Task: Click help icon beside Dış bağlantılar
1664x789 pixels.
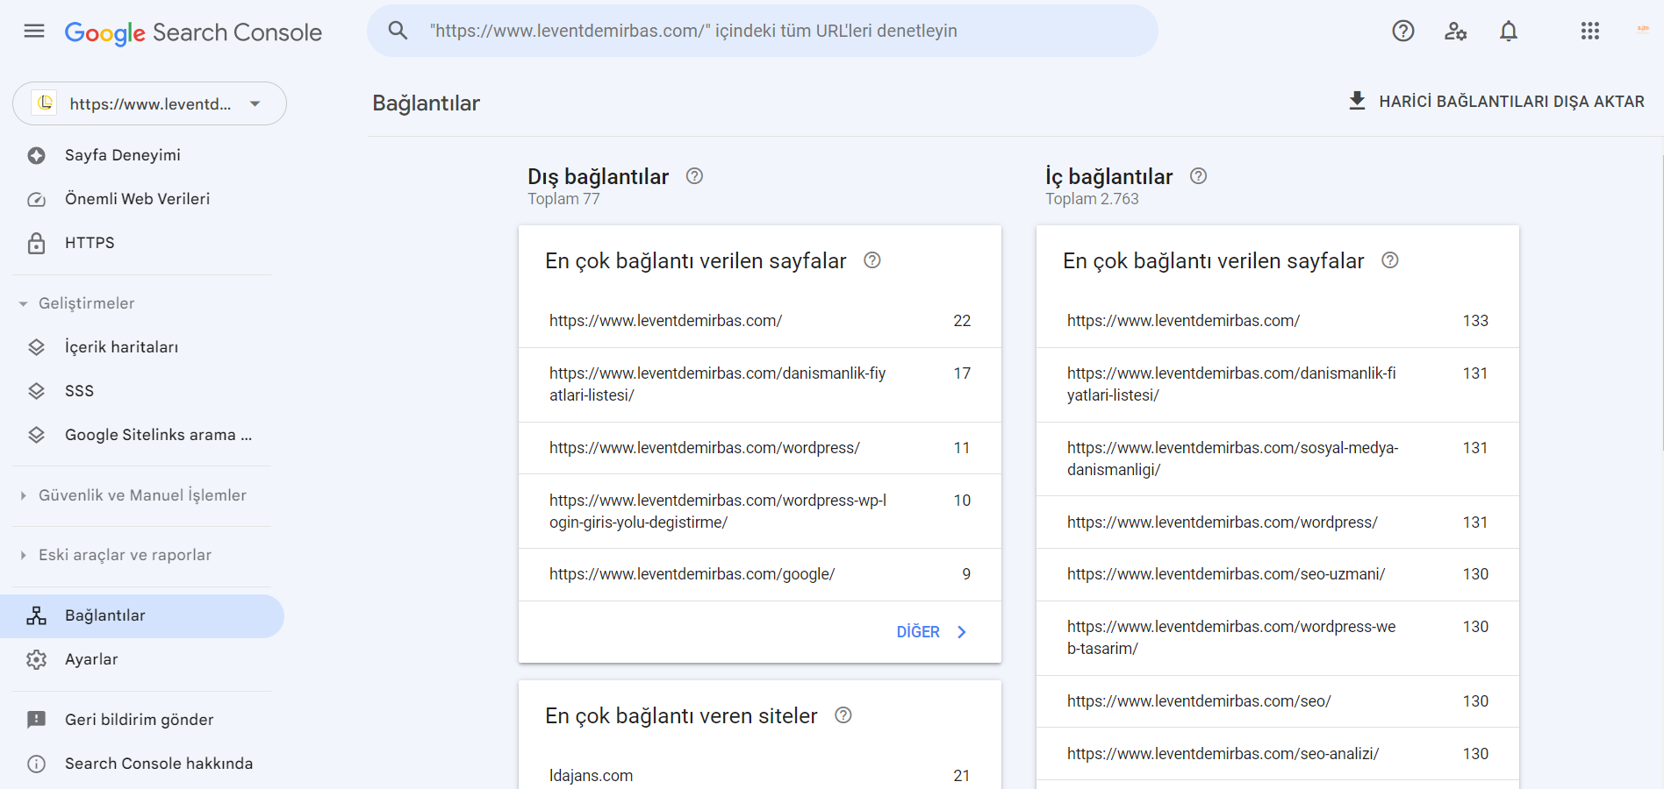Action: pyautogui.click(x=694, y=176)
